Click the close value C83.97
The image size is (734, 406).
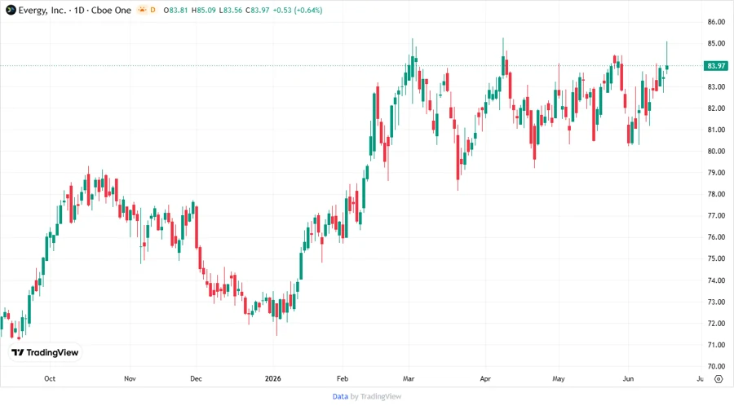coord(258,11)
